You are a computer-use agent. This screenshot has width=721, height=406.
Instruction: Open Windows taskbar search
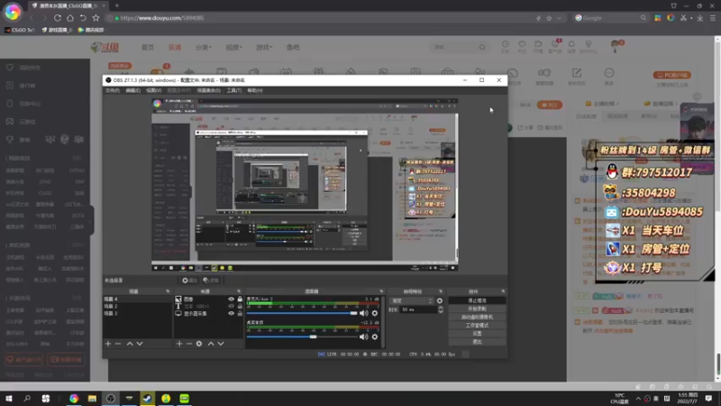point(27,398)
